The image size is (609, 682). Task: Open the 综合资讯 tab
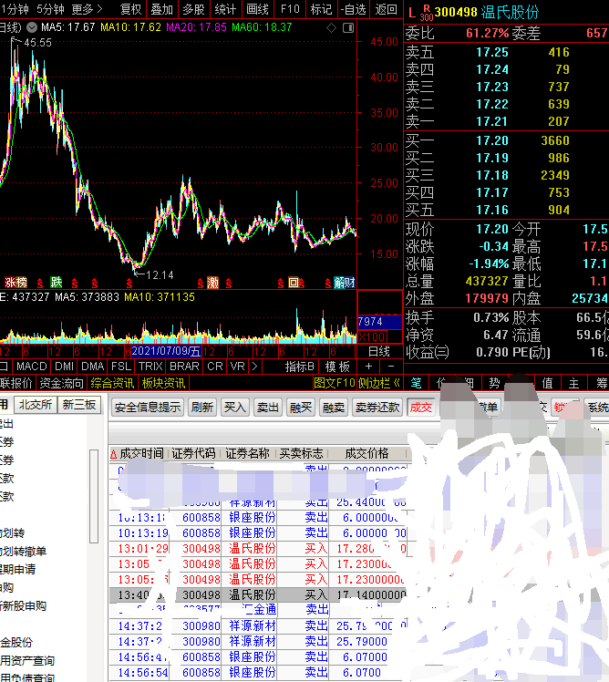(112, 383)
